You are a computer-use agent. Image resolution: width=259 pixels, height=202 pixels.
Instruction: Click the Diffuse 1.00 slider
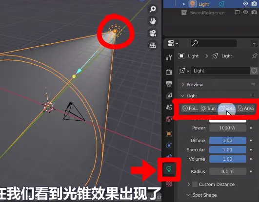pos(227,140)
